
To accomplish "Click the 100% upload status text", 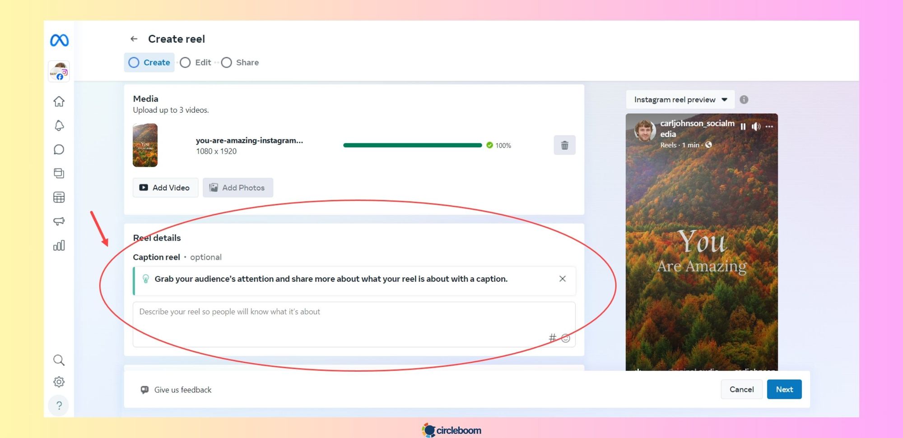I will tap(503, 145).
